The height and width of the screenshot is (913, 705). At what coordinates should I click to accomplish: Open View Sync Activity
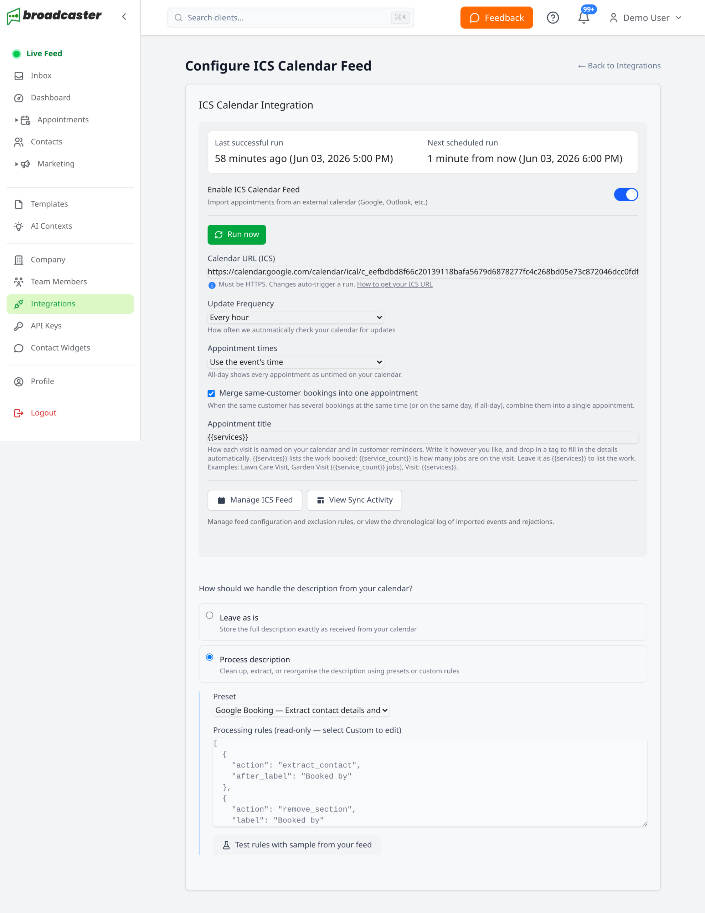pyautogui.click(x=354, y=500)
